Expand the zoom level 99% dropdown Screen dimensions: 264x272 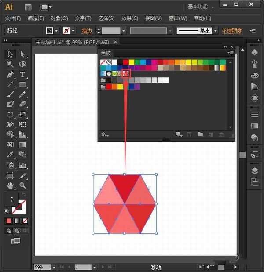click(x=54, y=267)
